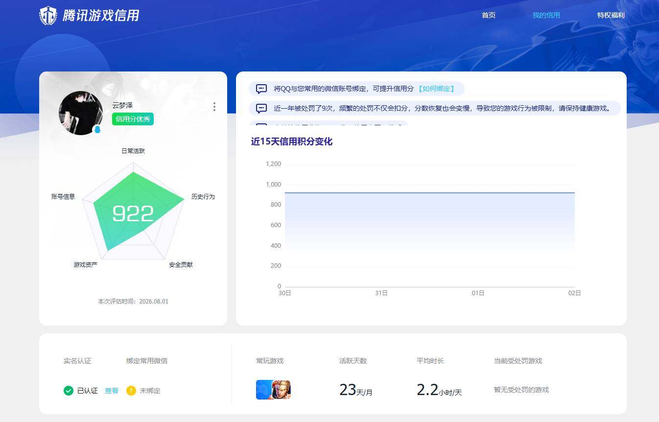Viewport: 659px width, 422px height.
Task: Click the 30日 label on the chart axis
Action: pos(285,293)
